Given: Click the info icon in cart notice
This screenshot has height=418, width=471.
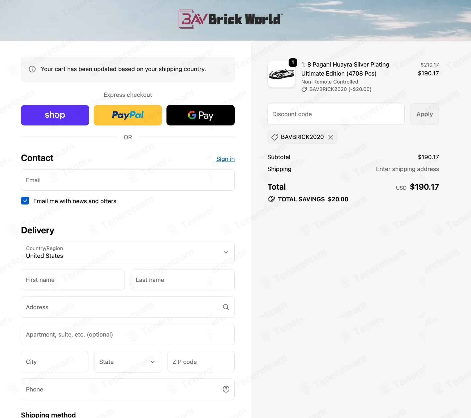Looking at the screenshot, I should click(x=32, y=69).
